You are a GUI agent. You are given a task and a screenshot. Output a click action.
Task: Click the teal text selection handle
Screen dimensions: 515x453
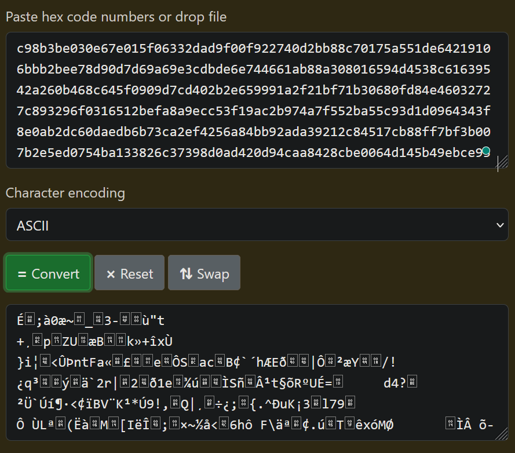tap(485, 150)
